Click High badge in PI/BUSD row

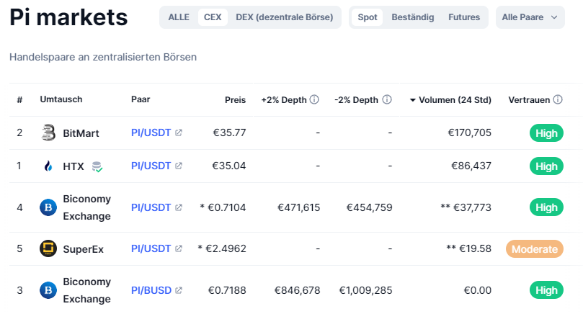click(x=546, y=290)
